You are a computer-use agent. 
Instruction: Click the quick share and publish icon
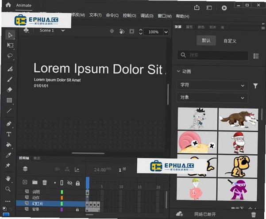point(197,8)
